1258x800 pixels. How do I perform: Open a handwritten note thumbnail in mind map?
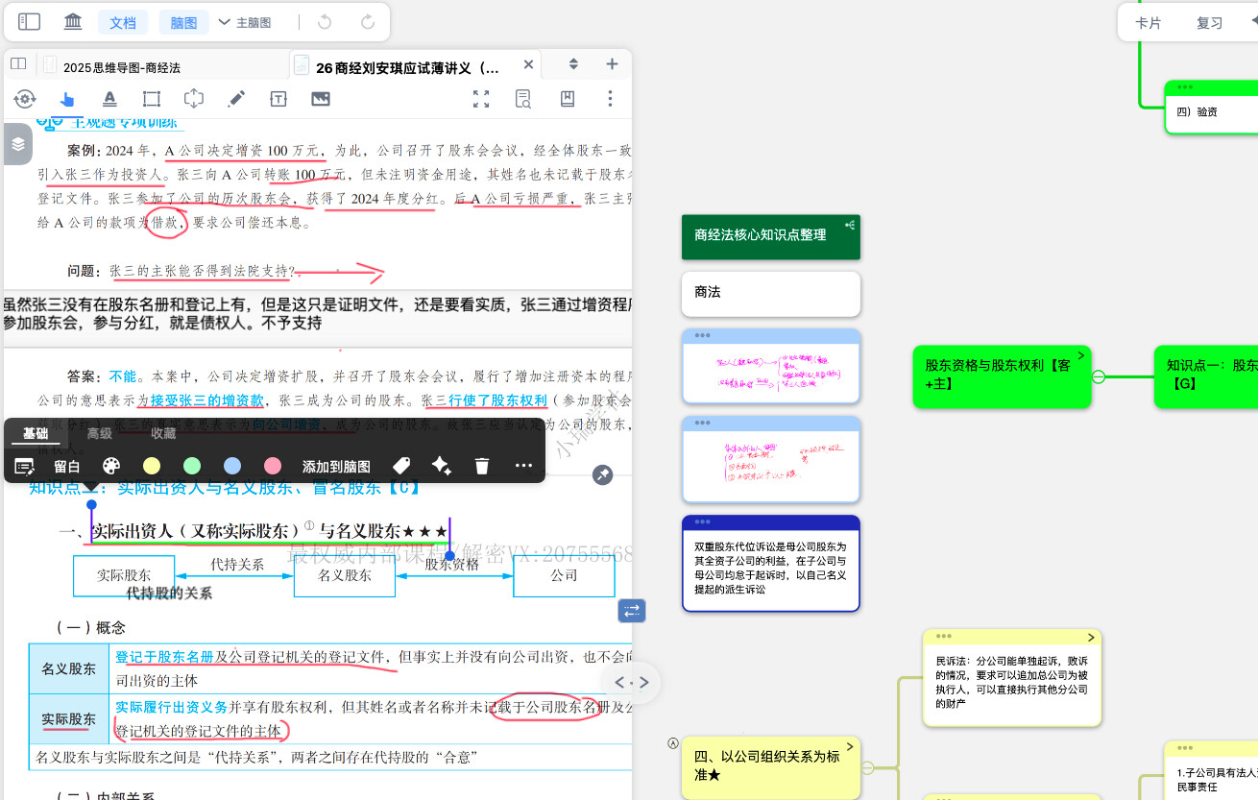click(x=770, y=366)
